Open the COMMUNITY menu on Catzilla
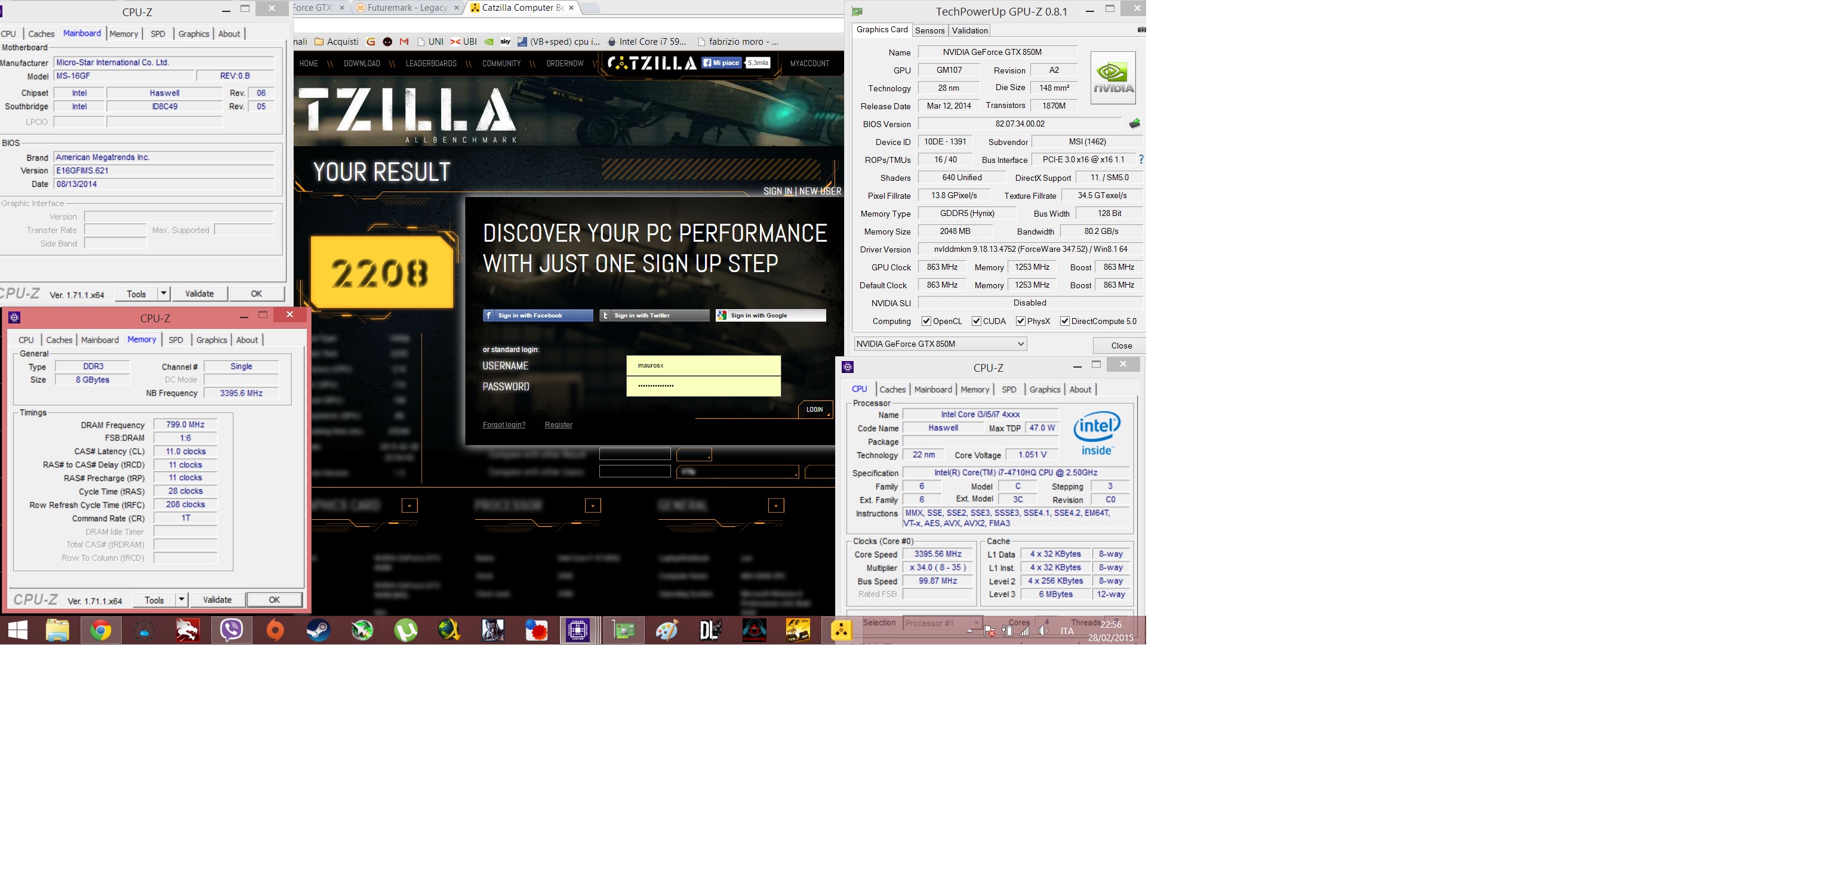1835x882 pixels. click(x=501, y=63)
